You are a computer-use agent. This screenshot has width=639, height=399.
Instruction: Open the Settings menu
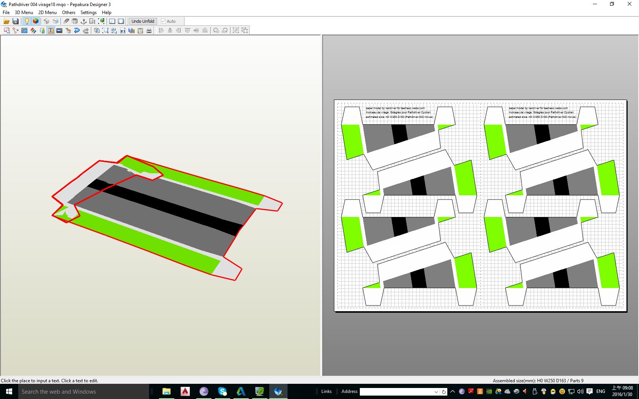pos(88,12)
